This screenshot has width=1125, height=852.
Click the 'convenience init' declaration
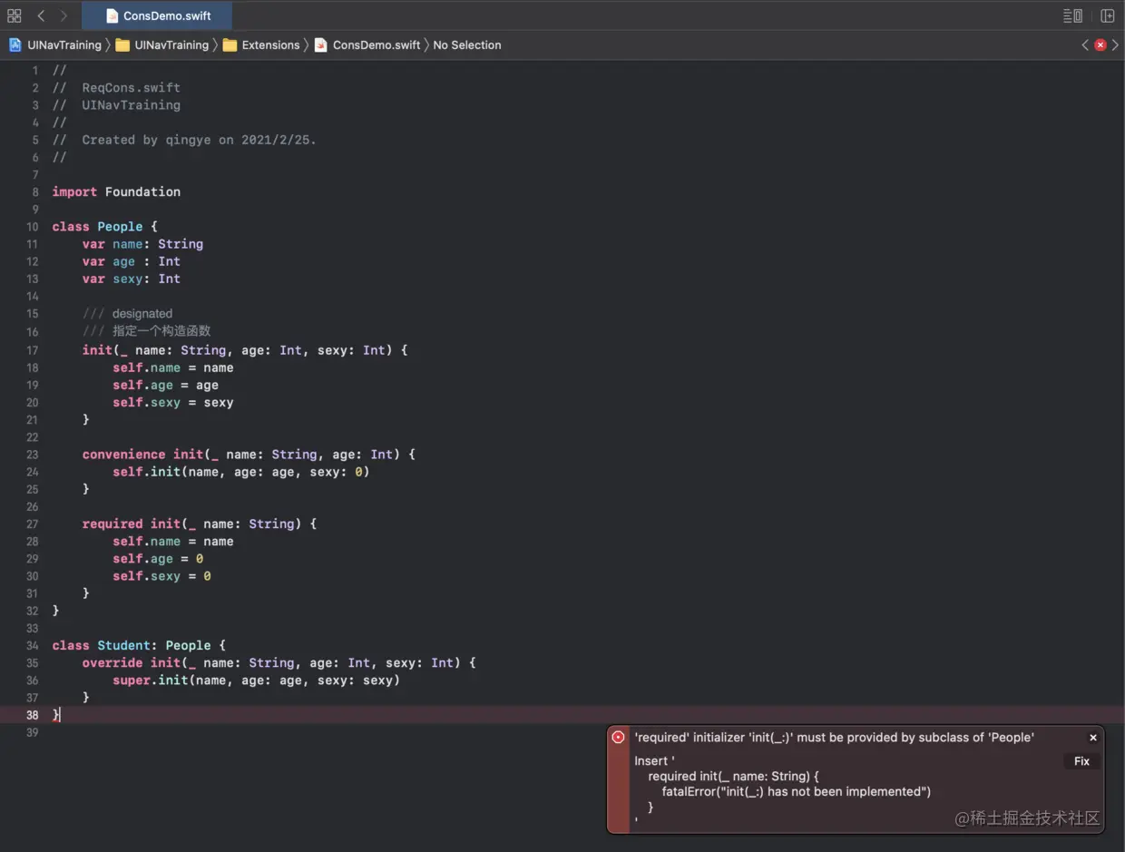[x=249, y=454]
